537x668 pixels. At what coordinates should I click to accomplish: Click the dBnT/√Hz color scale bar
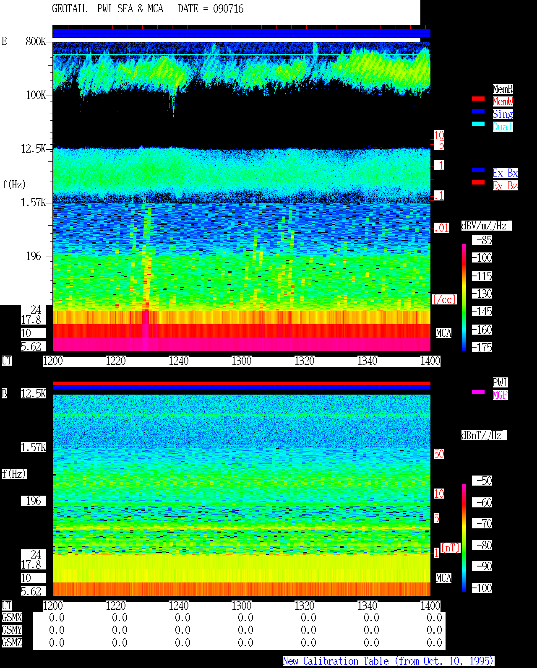464,538
